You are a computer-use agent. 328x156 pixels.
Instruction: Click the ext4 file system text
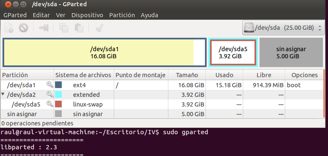tap(79, 85)
